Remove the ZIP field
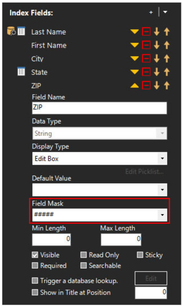The width and height of the screenshot is (182, 306). tap(146, 85)
